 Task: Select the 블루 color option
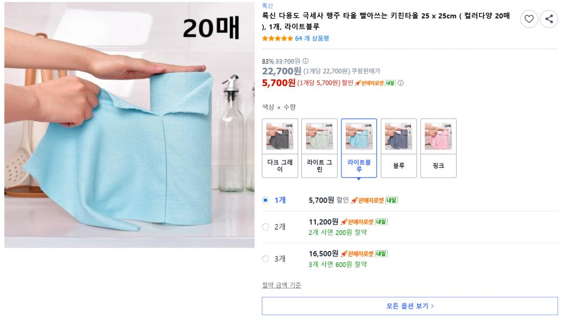tap(399, 148)
